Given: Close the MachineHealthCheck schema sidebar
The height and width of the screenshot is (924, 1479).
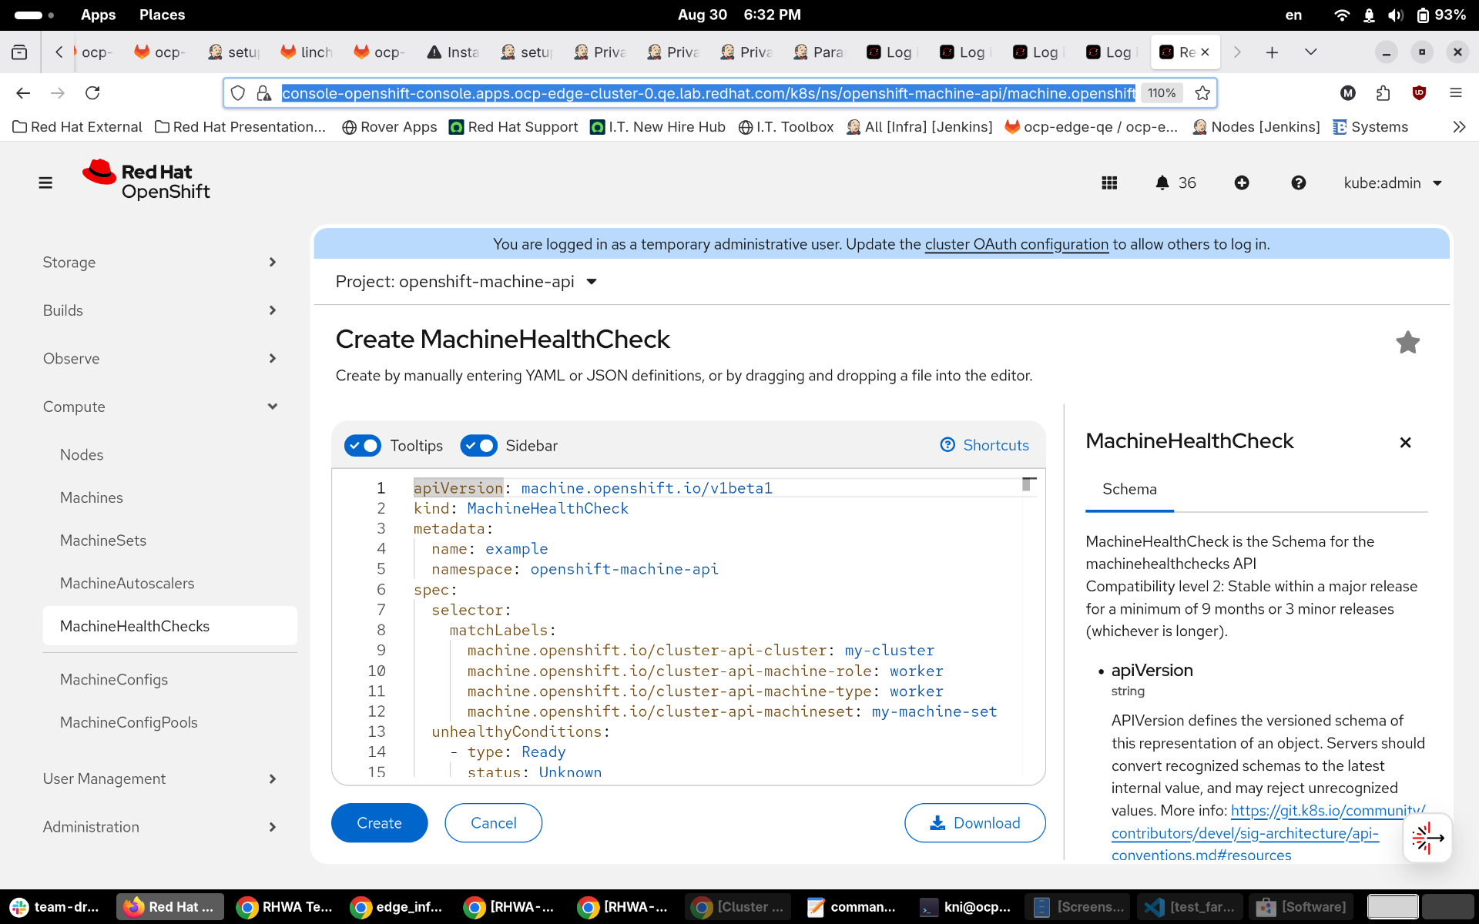Looking at the screenshot, I should (x=1405, y=442).
